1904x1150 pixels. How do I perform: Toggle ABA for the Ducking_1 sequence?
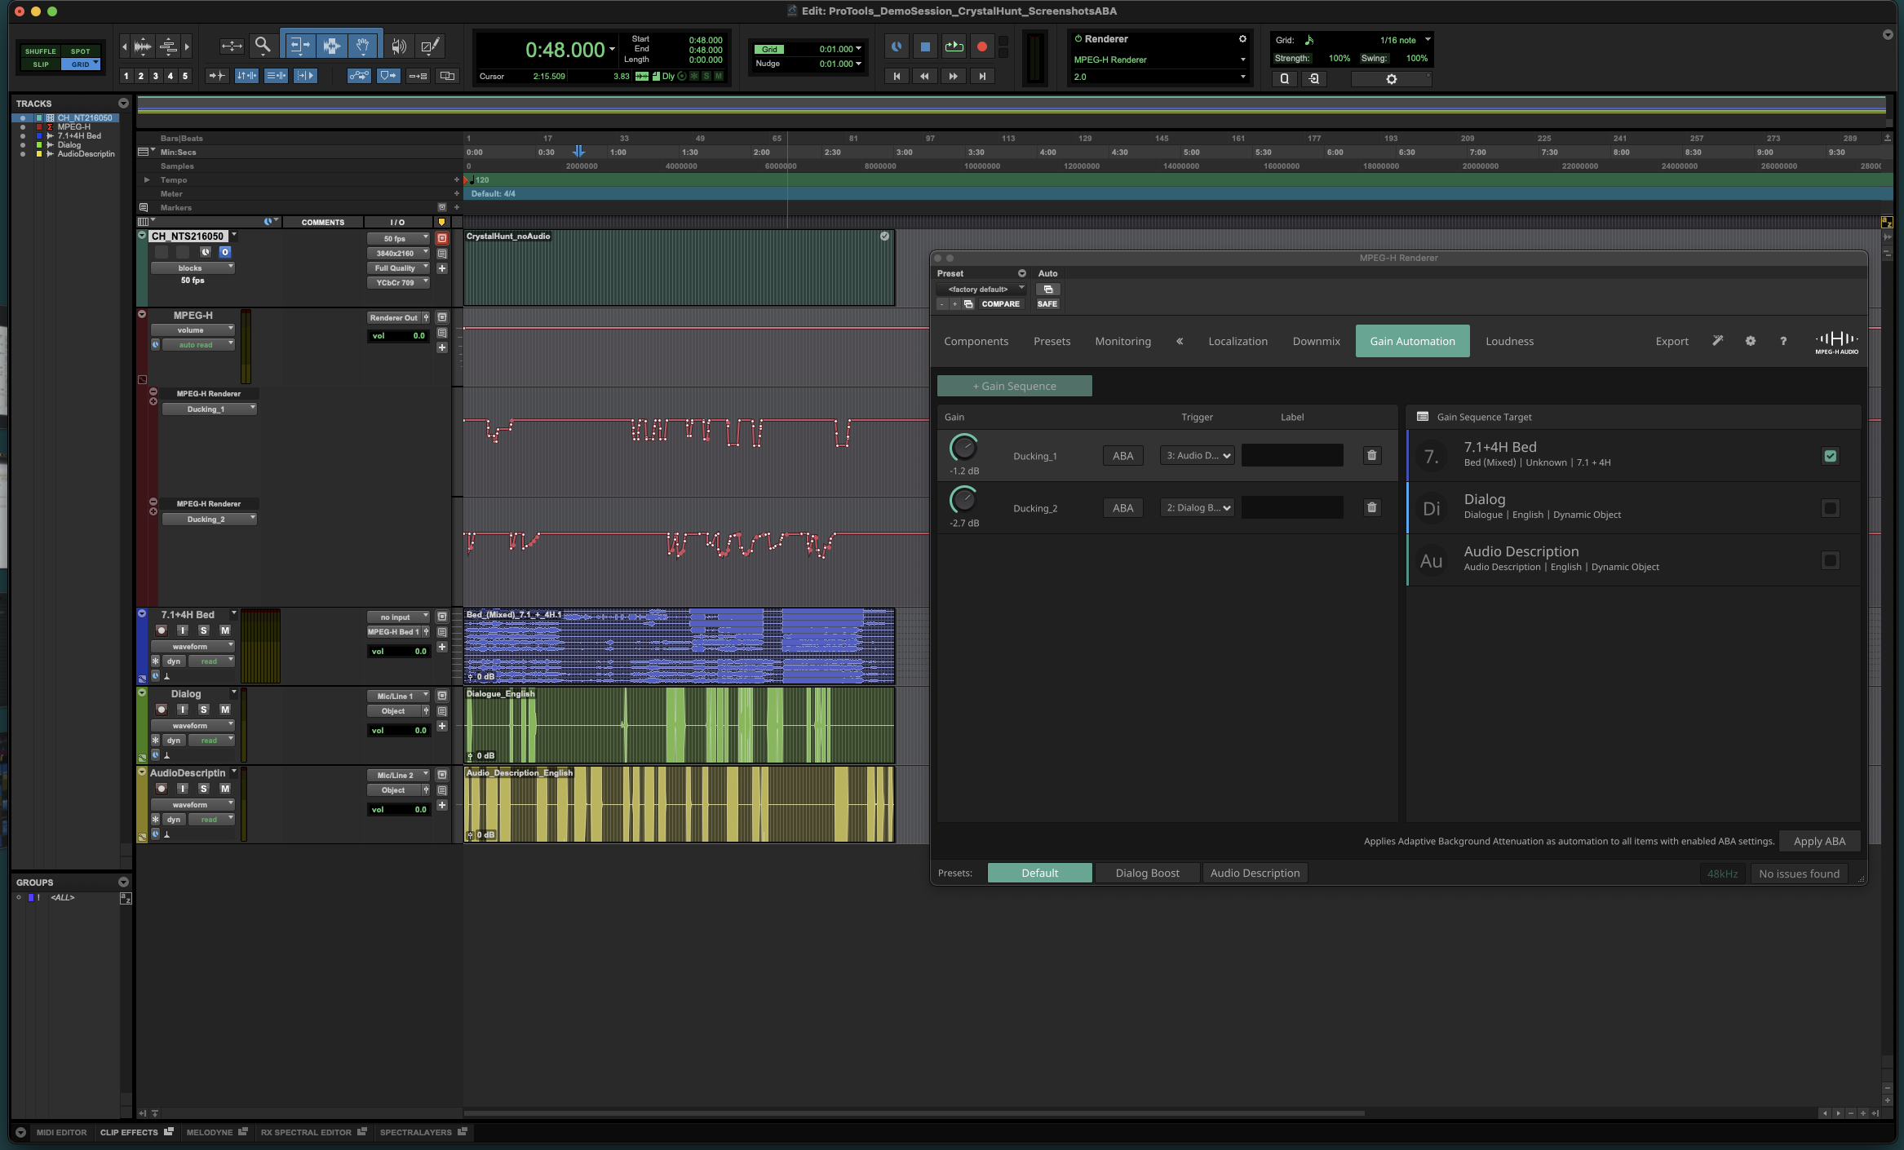(x=1123, y=456)
